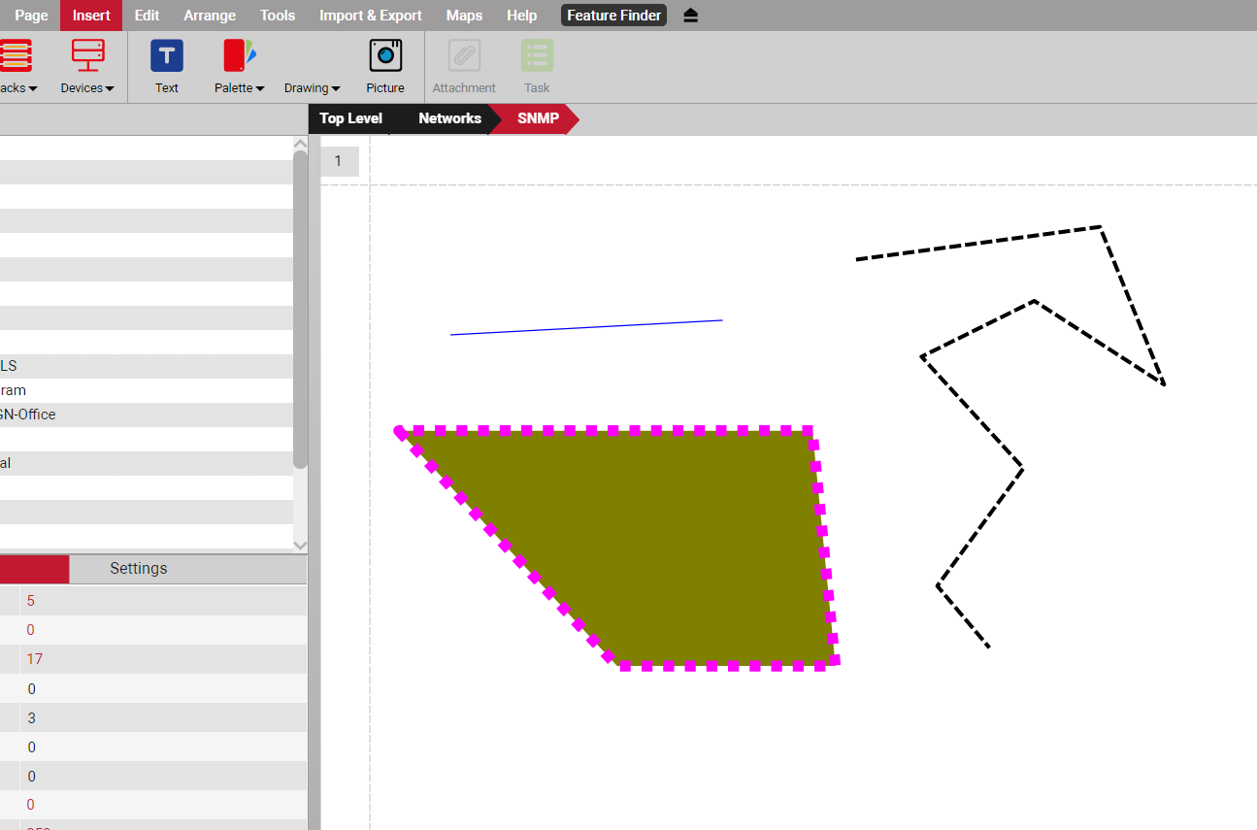
Task: Expand the Devices dropdown arrow
Action: pyautogui.click(x=109, y=89)
